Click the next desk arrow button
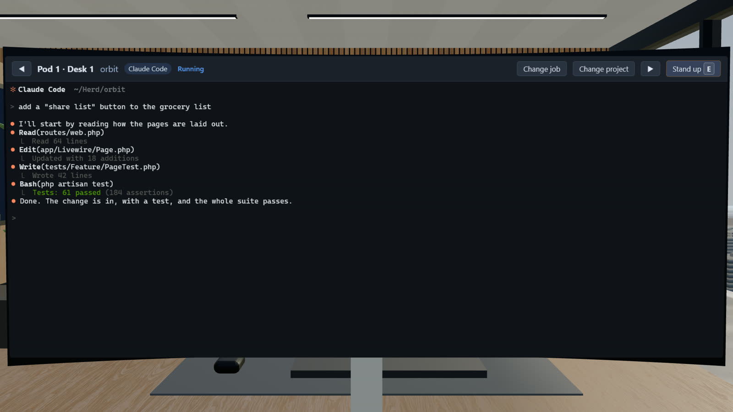The image size is (733, 412). (x=650, y=69)
